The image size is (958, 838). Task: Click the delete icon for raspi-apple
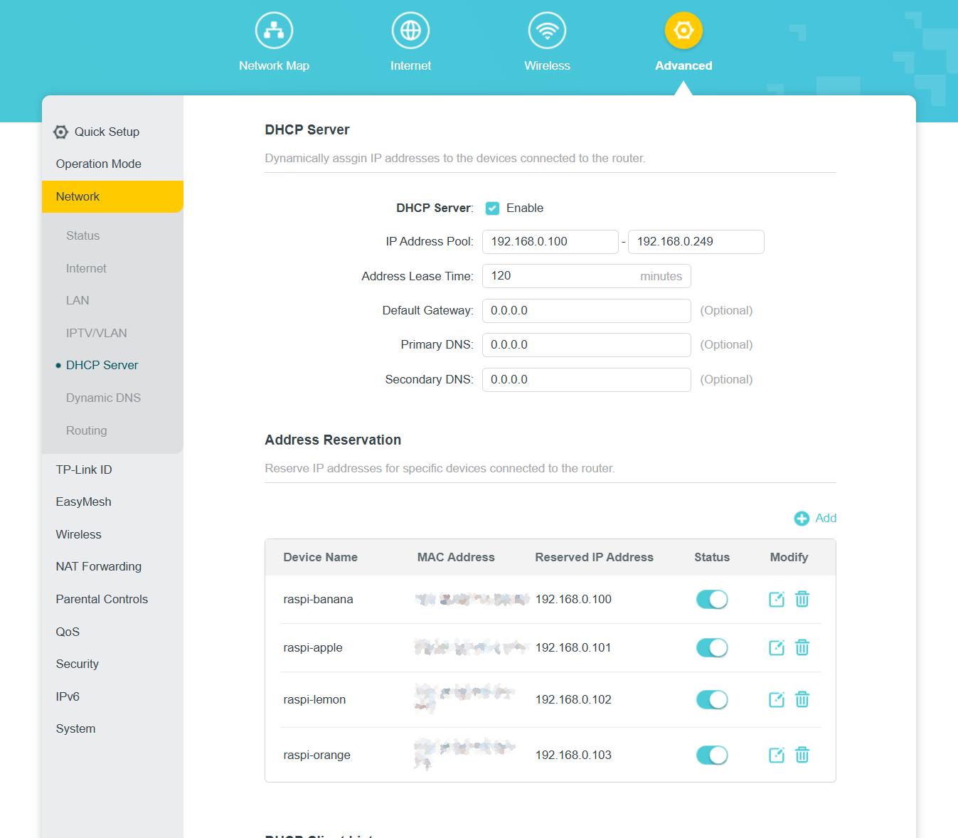coord(802,647)
